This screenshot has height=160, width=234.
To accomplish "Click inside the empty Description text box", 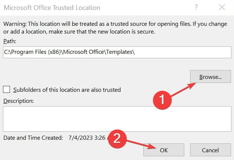I will click(117, 119).
